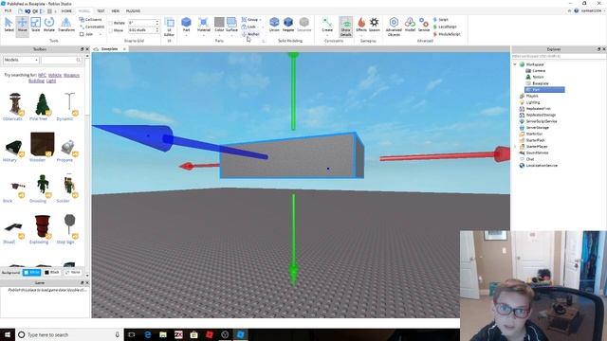Open the UI Editor

point(169,27)
